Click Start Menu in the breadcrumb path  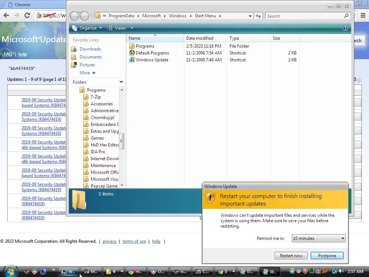(x=205, y=16)
